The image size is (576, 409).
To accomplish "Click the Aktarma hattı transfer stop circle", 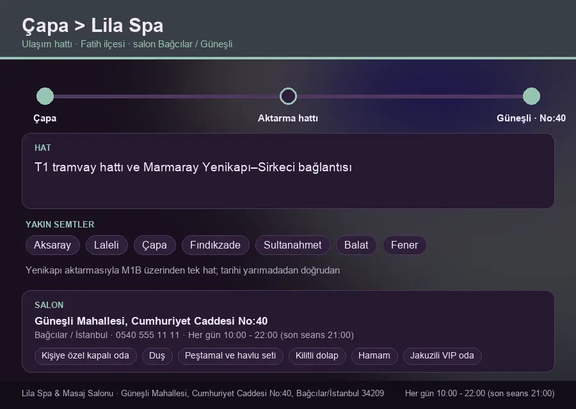I will 288,96.
